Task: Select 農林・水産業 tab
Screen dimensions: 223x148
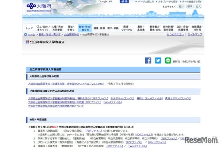Action: [x=141, y=28]
